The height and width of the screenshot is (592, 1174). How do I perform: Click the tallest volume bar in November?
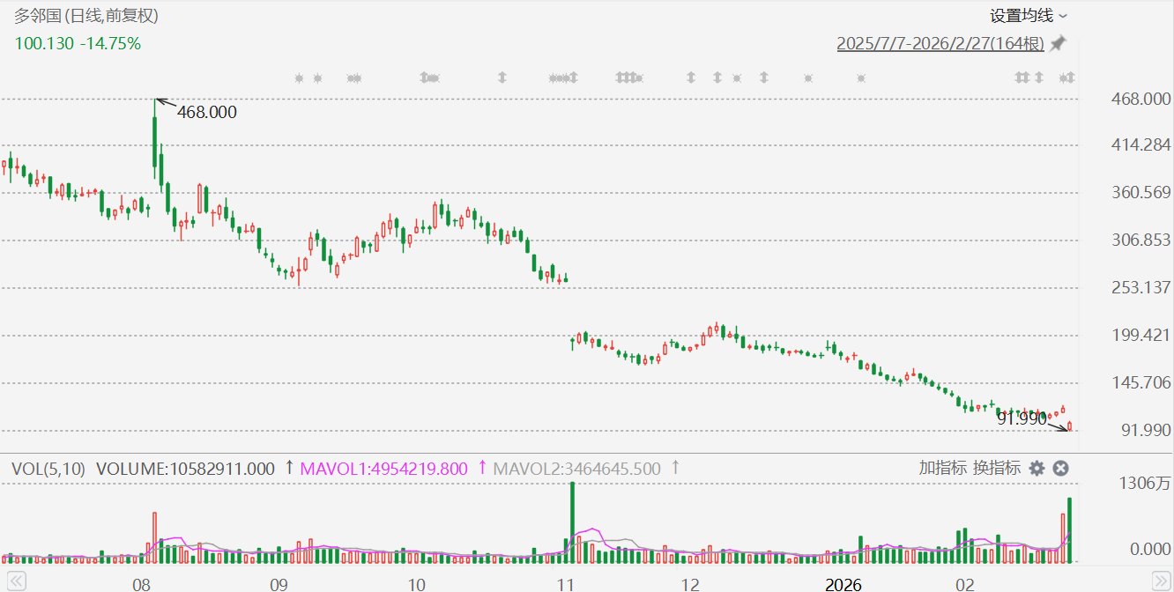coord(572,522)
